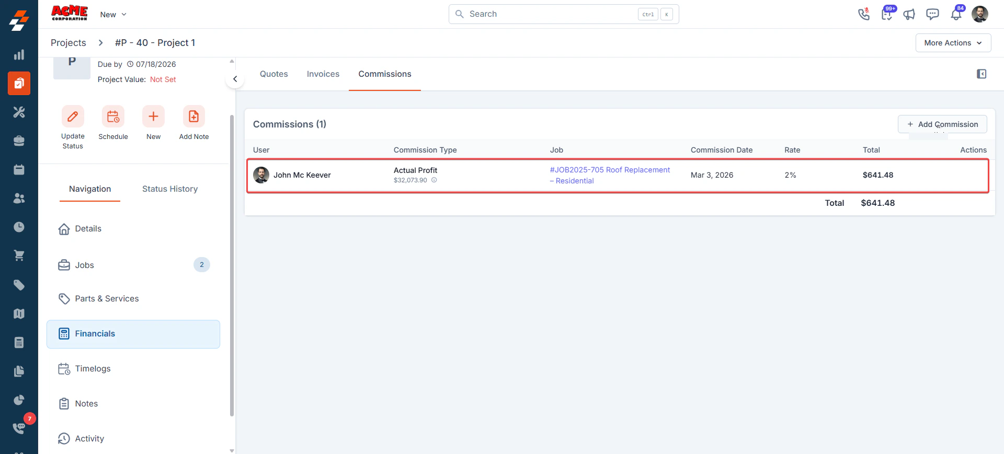Open the price tag sidebar icon

(19, 285)
